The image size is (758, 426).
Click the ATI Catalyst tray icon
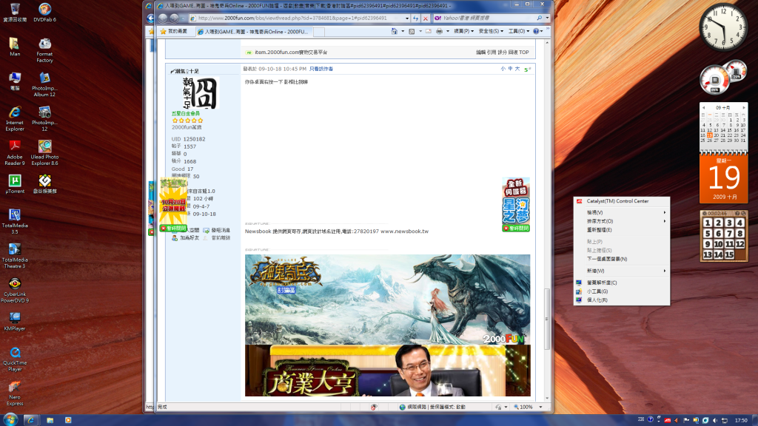(668, 421)
